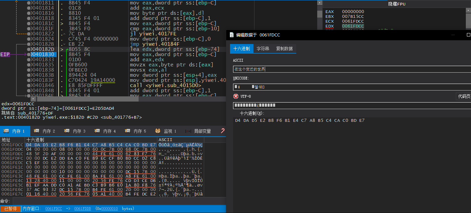Toggle breakpoint dot at address 00401811
The image size is (471, 213).
click(29, 3)
